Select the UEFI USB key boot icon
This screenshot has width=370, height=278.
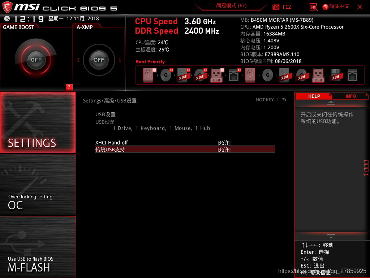pos(217,75)
